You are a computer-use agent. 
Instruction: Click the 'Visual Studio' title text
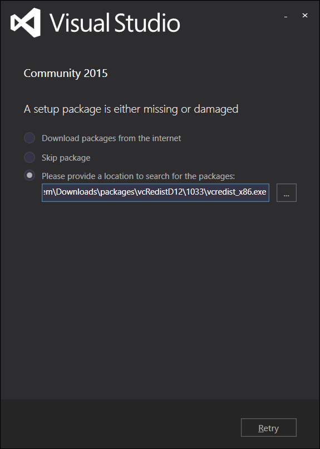pos(115,22)
